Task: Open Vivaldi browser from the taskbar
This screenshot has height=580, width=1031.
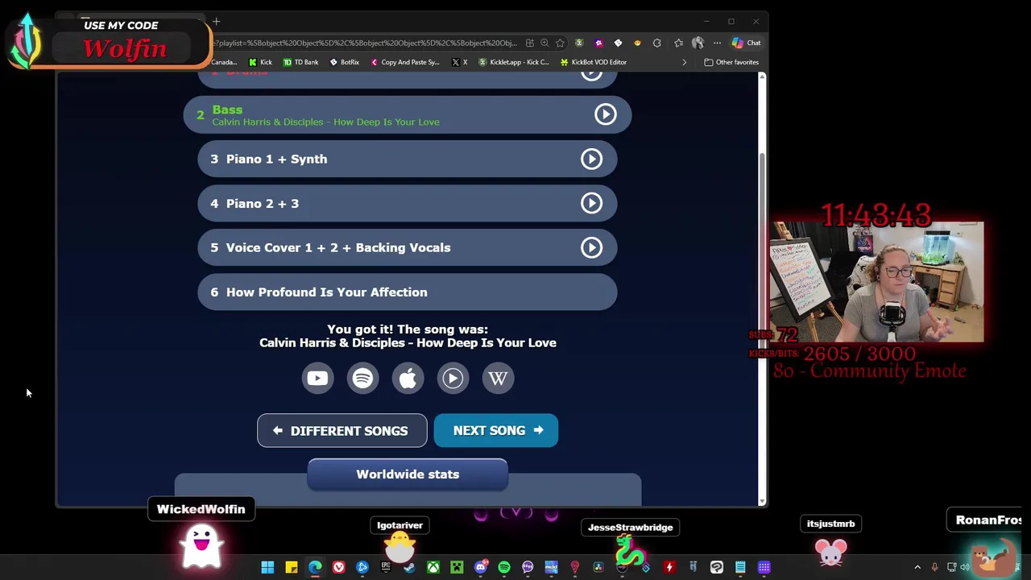Action: [x=339, y=567]
